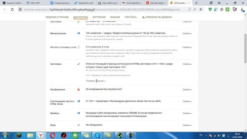247x139 pixels.
Task: Expand Советы for Изображения row
Action: pos(187,89)
